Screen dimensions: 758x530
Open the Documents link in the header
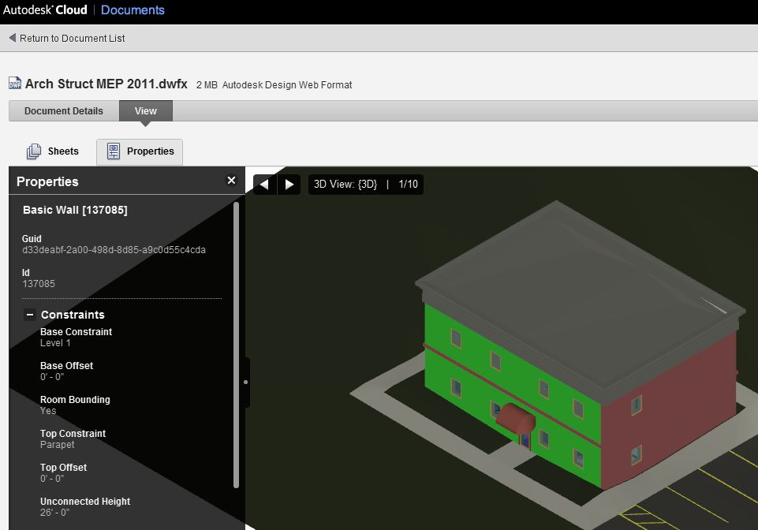[133, 9]
